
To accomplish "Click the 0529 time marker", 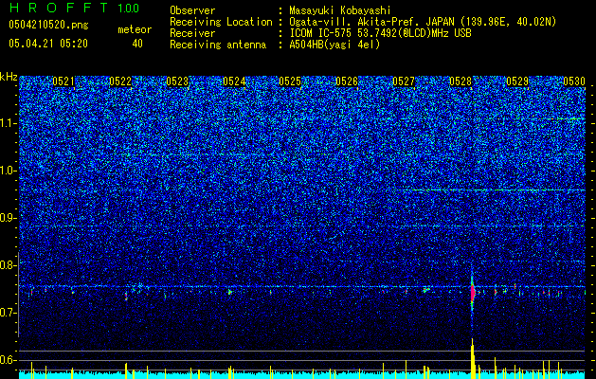I will pos(517,81).
